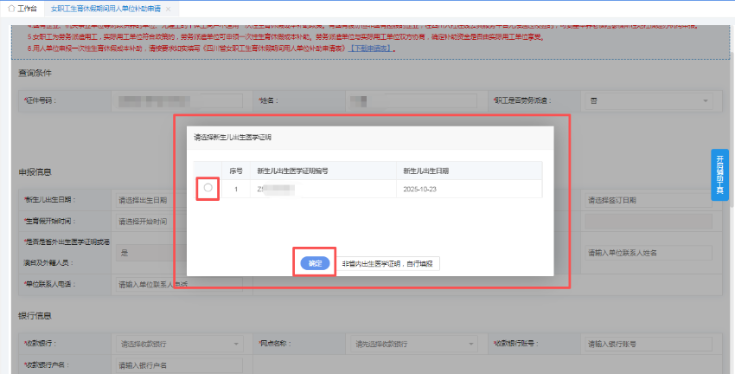The image size is (735, 374).
Task: Click the 开启辅助工具 side button
Action: pos(719,175)
